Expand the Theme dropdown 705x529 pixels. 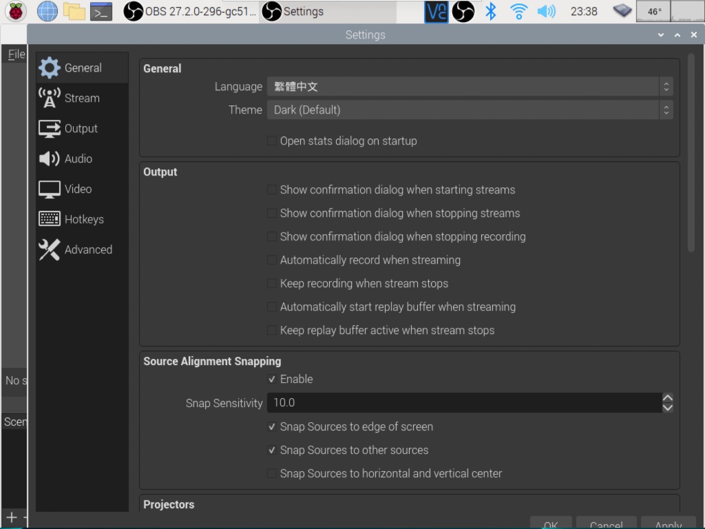click(470, 110)
